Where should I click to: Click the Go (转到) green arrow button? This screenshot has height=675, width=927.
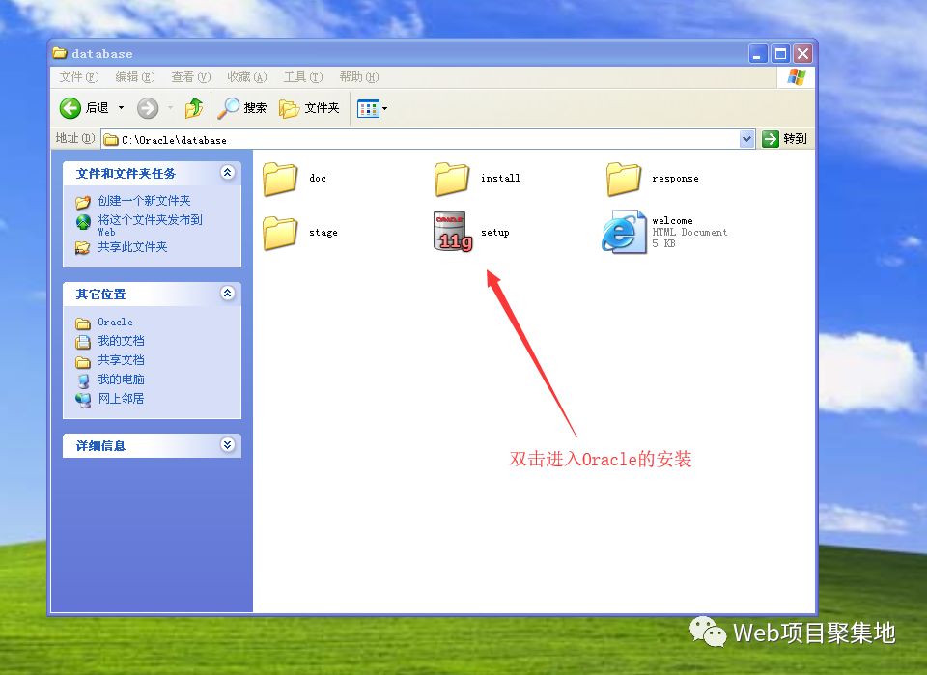(771, 139)
